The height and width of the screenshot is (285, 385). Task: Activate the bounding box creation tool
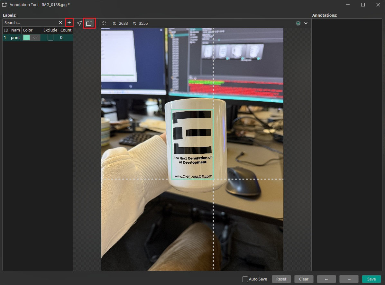click(x=89, y=23)
